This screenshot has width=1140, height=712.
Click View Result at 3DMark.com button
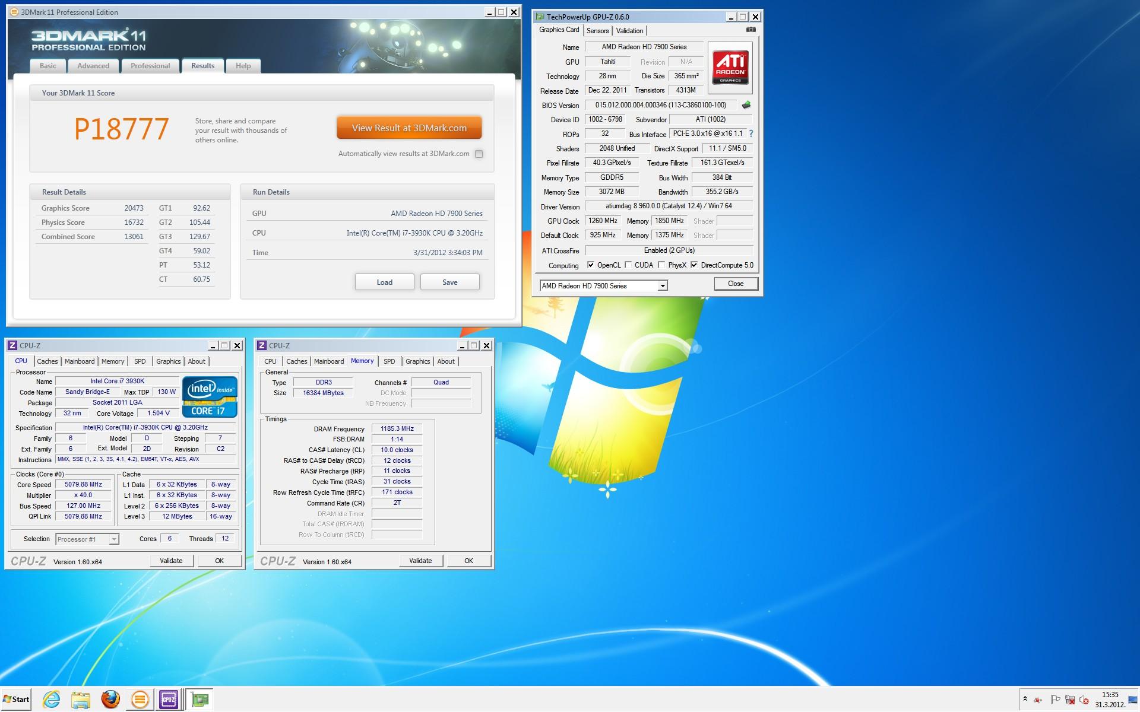click(409, 128)
